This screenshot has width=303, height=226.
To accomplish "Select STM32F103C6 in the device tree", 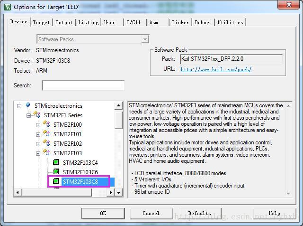I will (80, 172).
